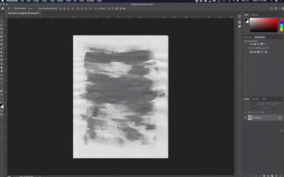Image resolution: width=284 pixels, height=177 pixels.
Task: Toggle lock position button in Layers
Action: coord(256,112)
